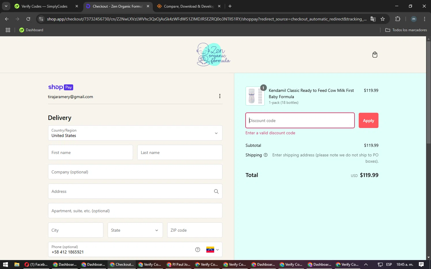Open the cart bag icon
The height and width of the screenshot is (269, 431).
pos(375,54)
